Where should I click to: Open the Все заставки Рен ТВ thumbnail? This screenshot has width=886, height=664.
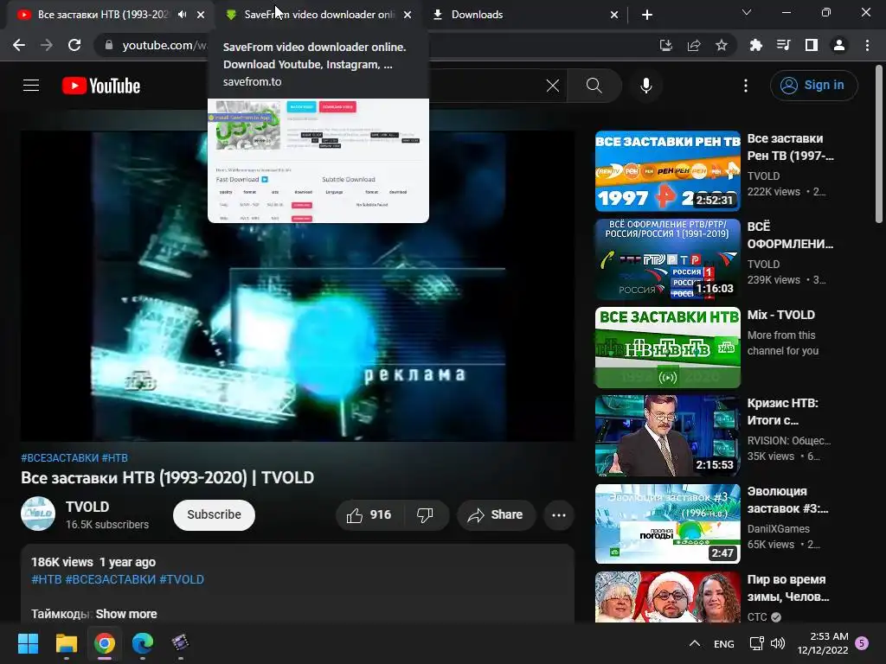tap(667, 171)
